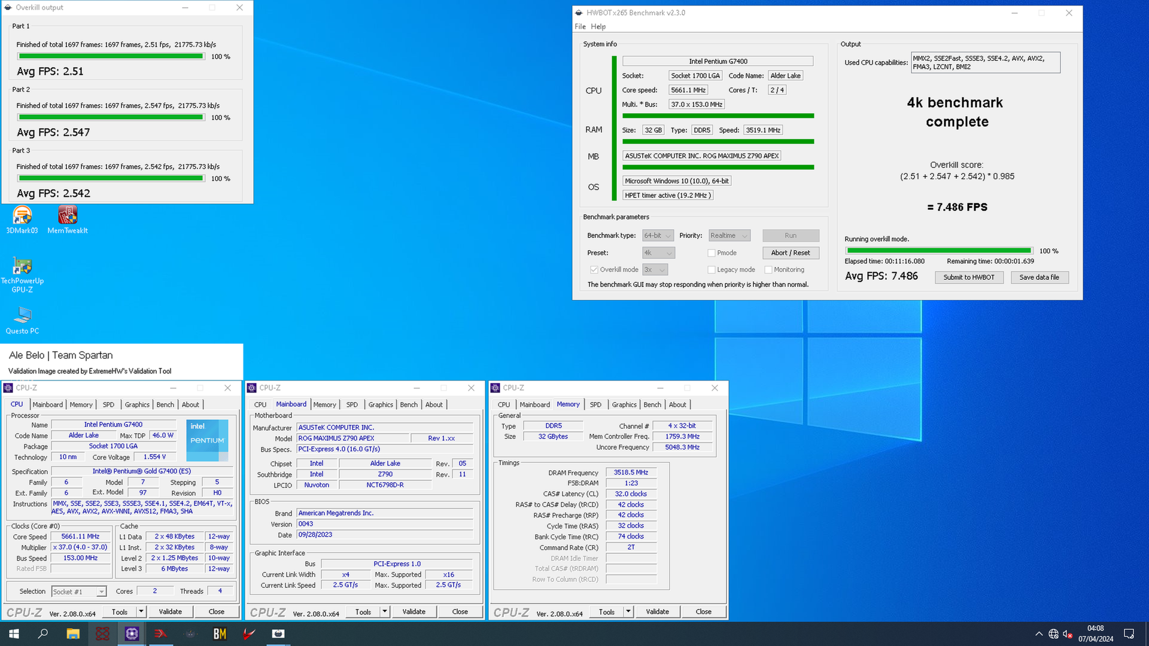The width and height of the screenshot is (1149, 646).
Task: Click the Part 3 progress bar
Action: pyautogui.click(x=111, y=178)
